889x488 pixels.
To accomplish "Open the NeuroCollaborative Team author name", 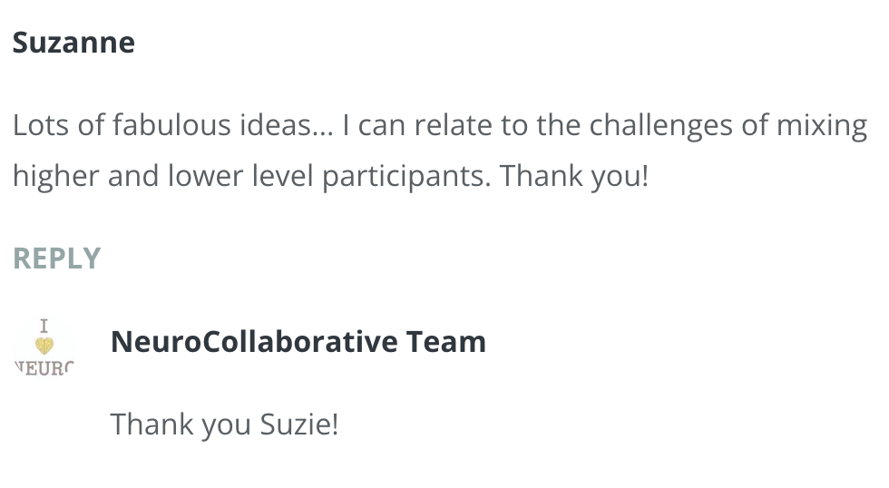I will click(298, 342).
